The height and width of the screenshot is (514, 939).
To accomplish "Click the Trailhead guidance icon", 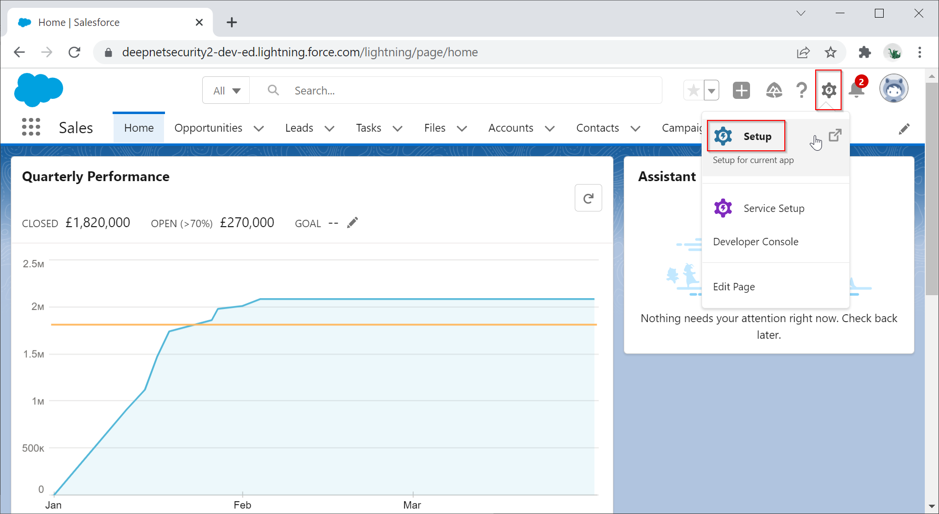I will 774,91.
